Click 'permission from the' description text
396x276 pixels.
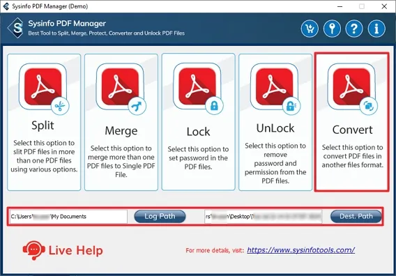(275, 172)
